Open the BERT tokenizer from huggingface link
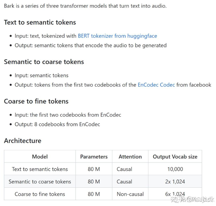Screen dimensions: 216x206 117,36
